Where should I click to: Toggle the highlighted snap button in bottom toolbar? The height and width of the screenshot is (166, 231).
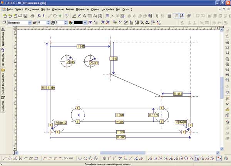point(197,158)
